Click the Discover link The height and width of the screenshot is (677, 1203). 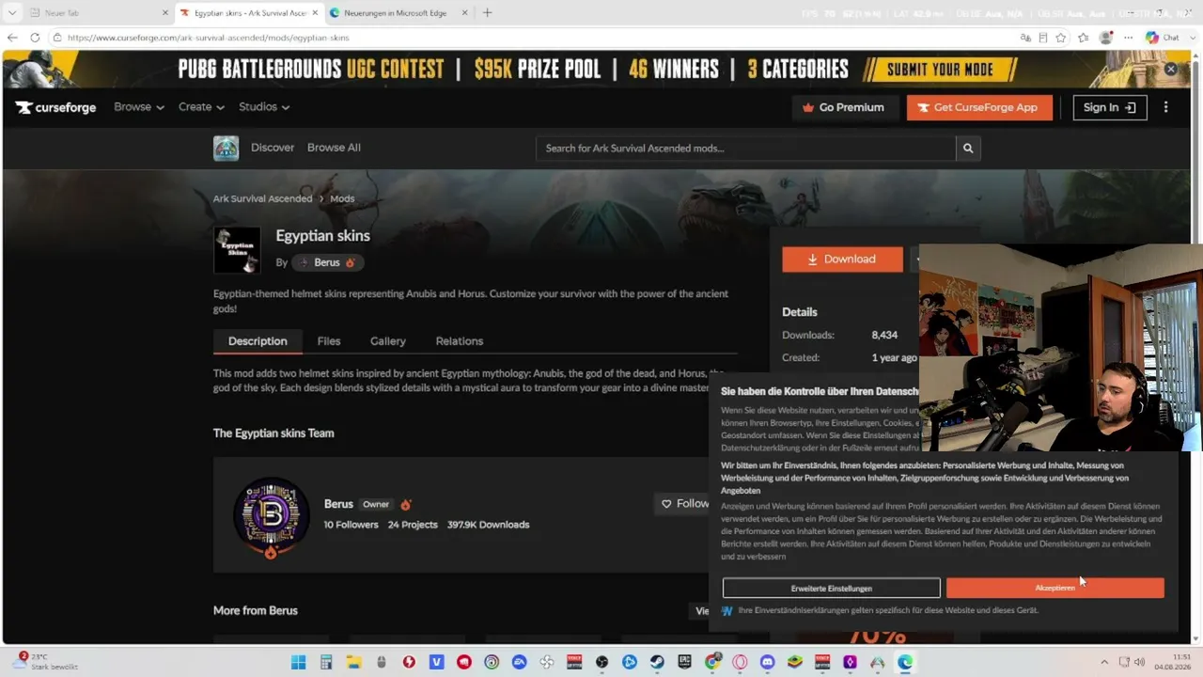pos(273,148)
